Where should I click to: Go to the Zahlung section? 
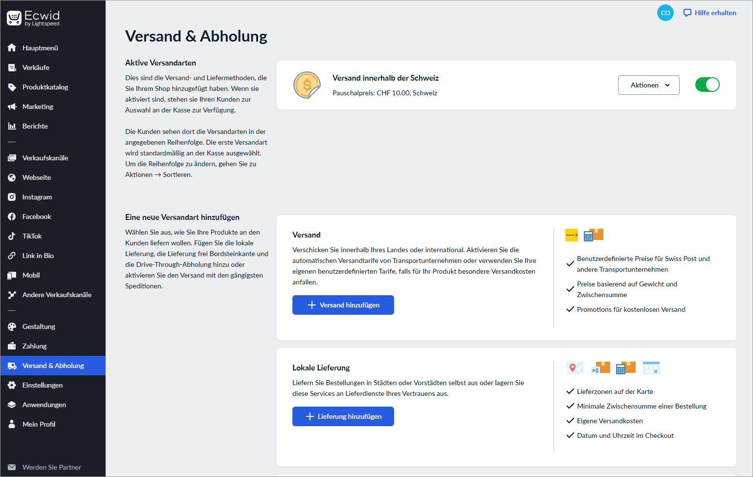coord(34,346)
